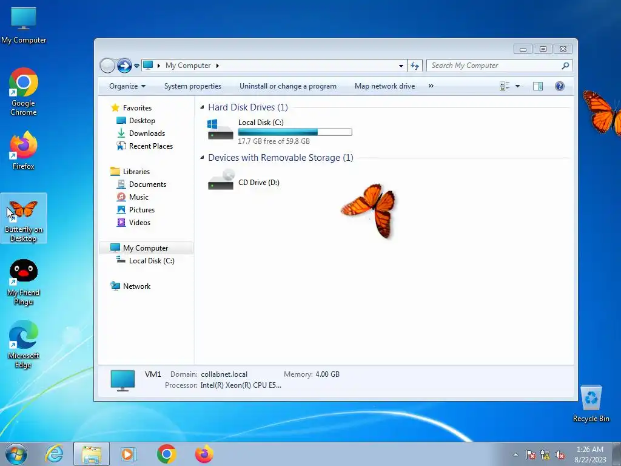This screenshot has height=466, width=621.
Task: Click Show desktop strip at taskbar end
Action: pos(617,454)
